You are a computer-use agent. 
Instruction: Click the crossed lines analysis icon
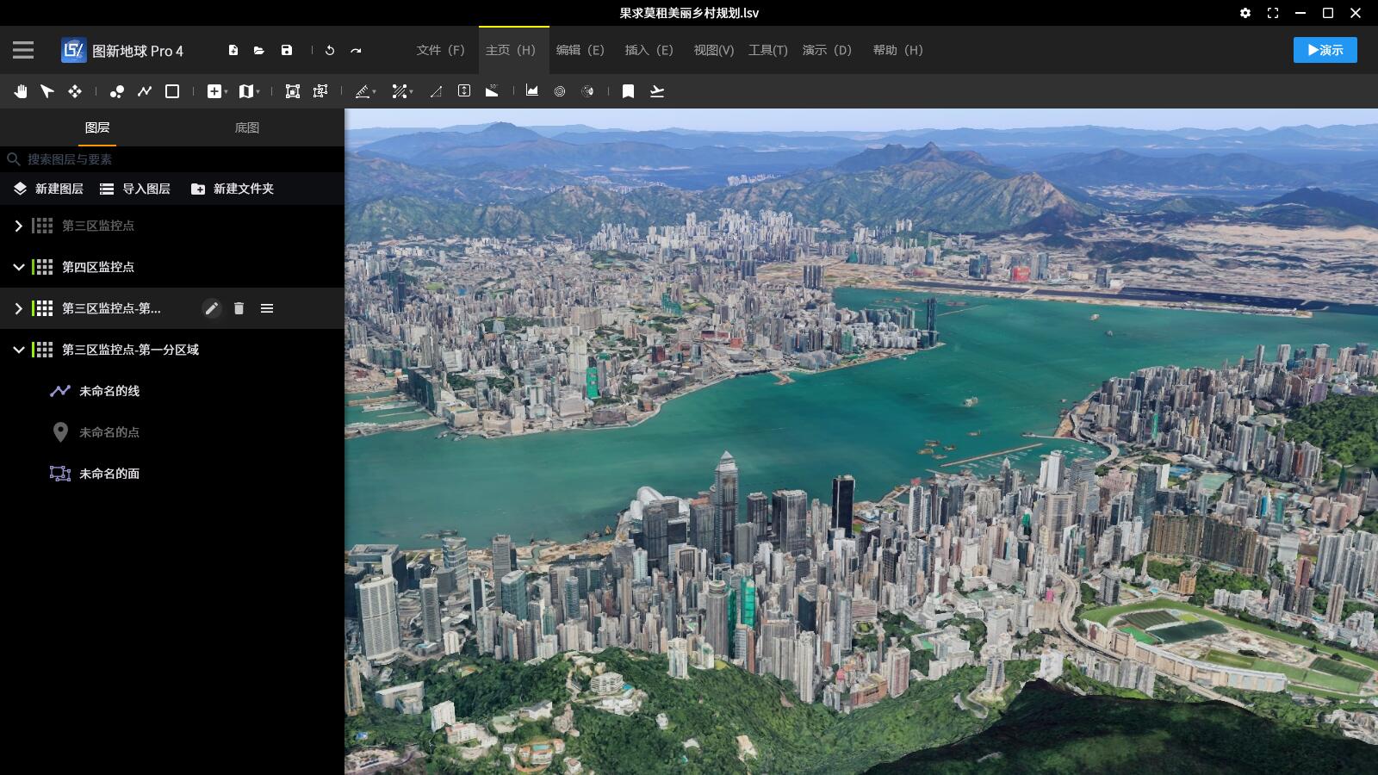[x=399, y=91]
